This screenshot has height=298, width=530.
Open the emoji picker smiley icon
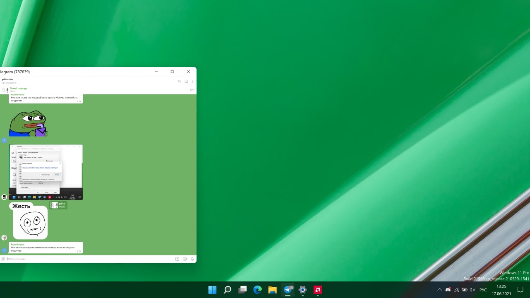[x=185, y=259]
